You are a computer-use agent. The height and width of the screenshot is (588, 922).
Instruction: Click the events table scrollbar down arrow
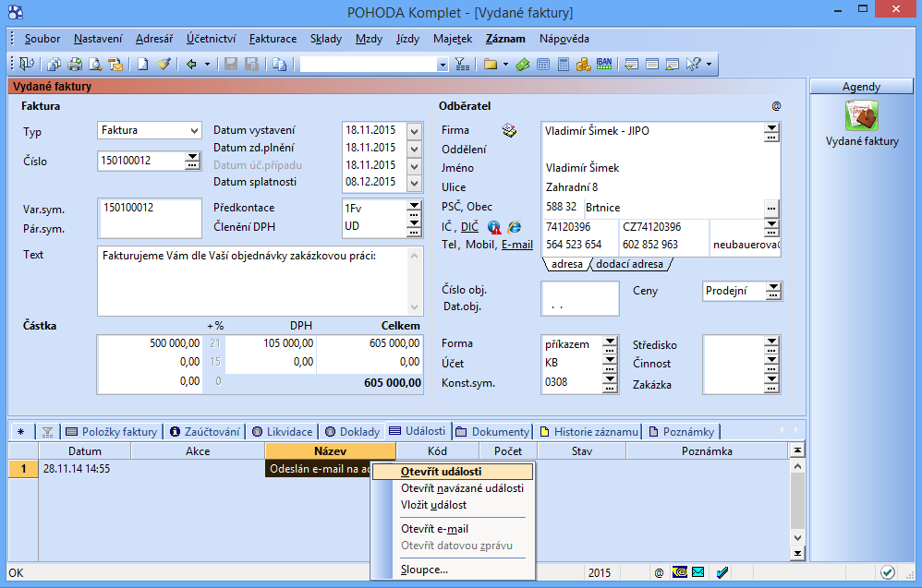[x=797, y=537]
